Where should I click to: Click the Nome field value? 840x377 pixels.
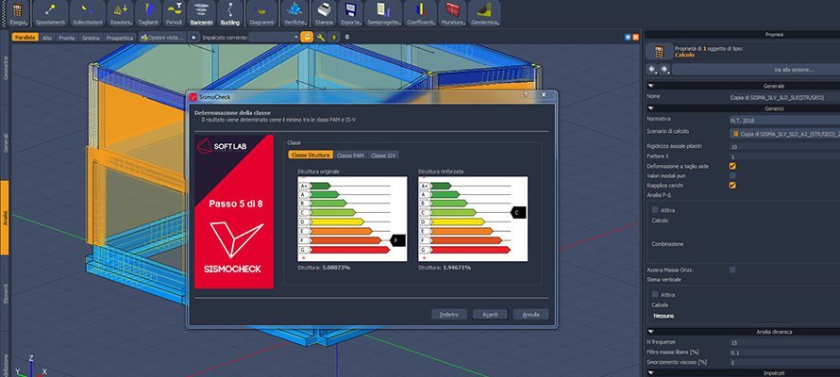pyautogui.click(x=784, y=97)
